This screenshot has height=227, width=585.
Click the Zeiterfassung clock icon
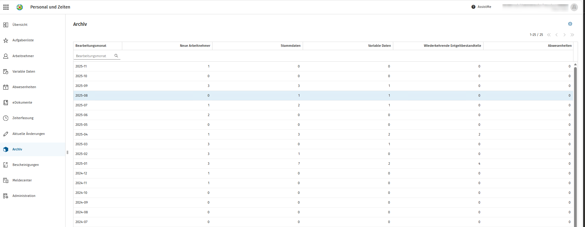click(x=6, y=118)
